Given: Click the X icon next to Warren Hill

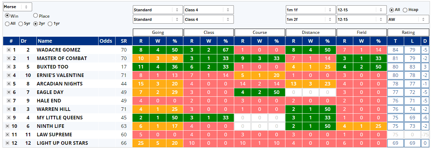Looking at the screenshot, I should pyautogui.click(x=8, y=109).
